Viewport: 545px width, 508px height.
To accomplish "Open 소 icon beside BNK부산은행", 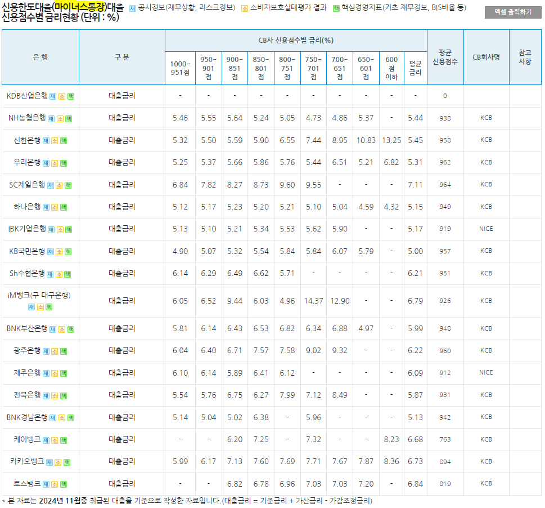I will pos(62,329).
